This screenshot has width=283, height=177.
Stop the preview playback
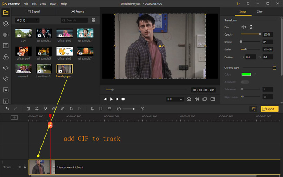point(123,99)
